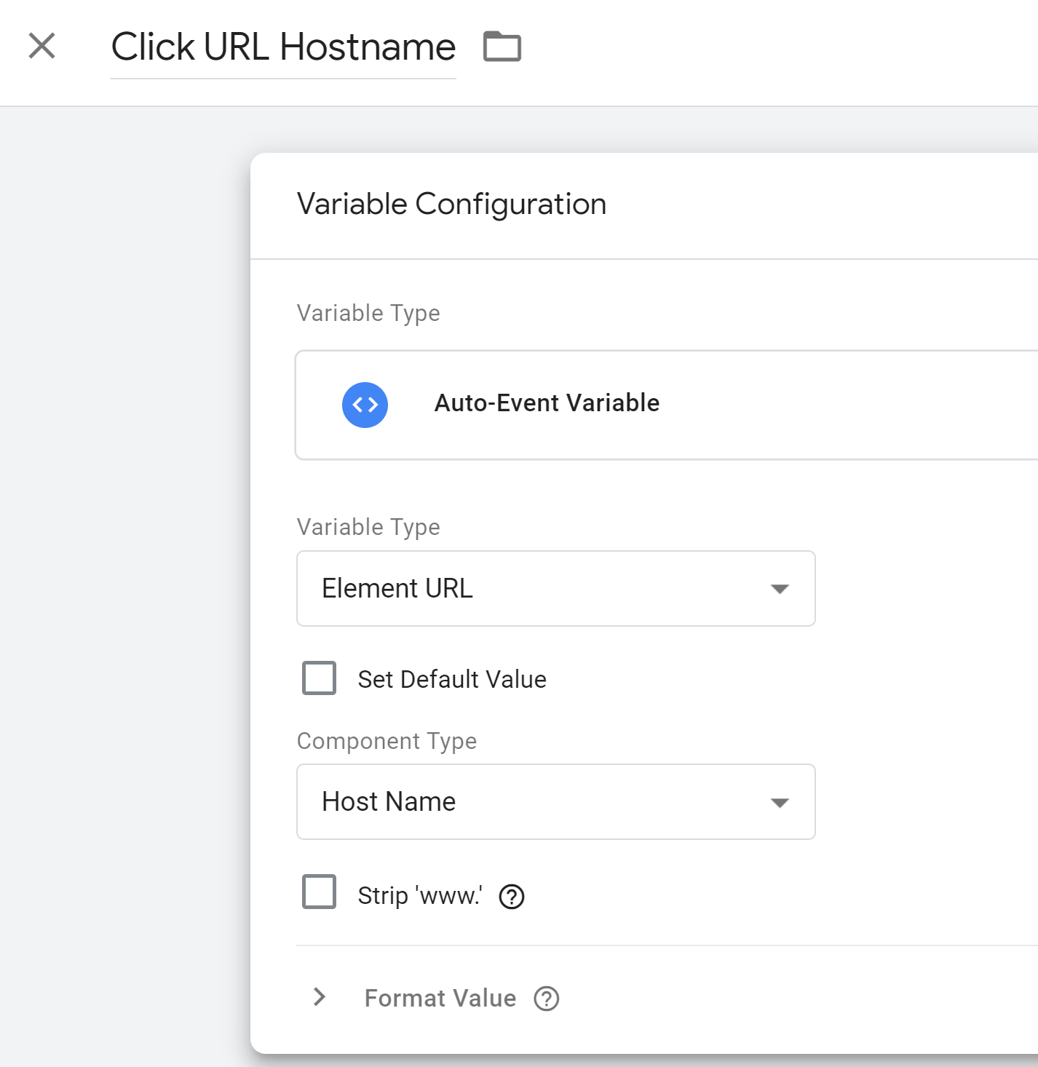Enable the Set Default Value checkbox
The image size is (1038, 1067).
pyautogui.click(x=318, y=678)
